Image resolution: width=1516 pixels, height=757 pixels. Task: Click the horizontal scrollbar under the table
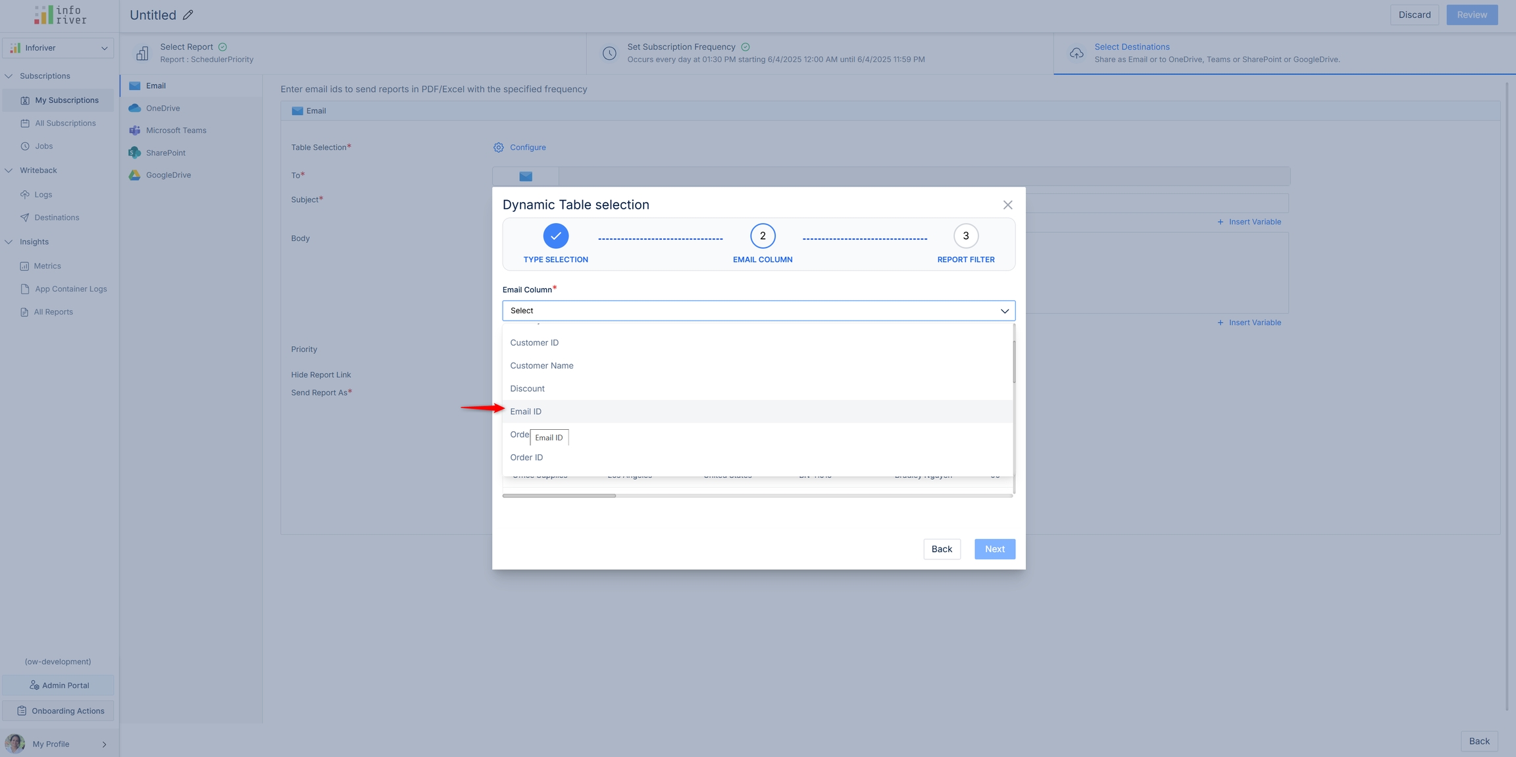point(559,496)
